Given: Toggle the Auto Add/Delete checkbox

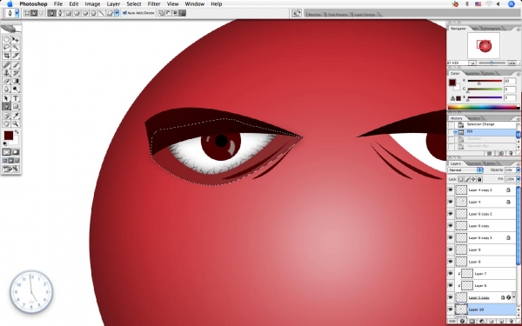Looking at the screenshot, I should [124, 13].
